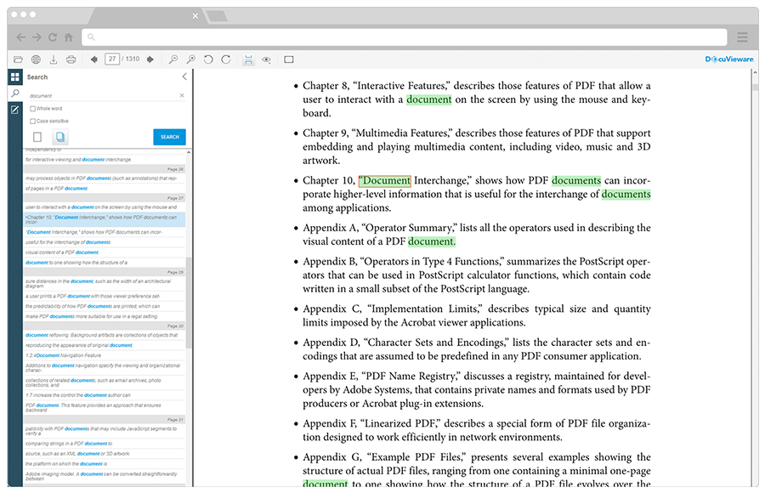765x493 pixels.
Task: Rotate the page counterclockwise
Action: point(208,59)
